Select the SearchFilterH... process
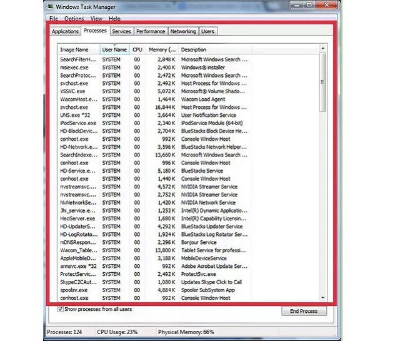 click(x=154, y=59)
